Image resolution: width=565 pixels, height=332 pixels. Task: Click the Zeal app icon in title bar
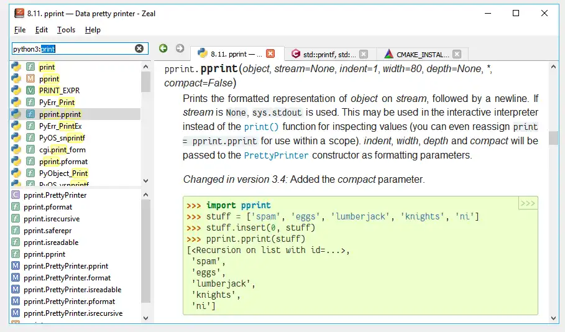click(19, 13)
